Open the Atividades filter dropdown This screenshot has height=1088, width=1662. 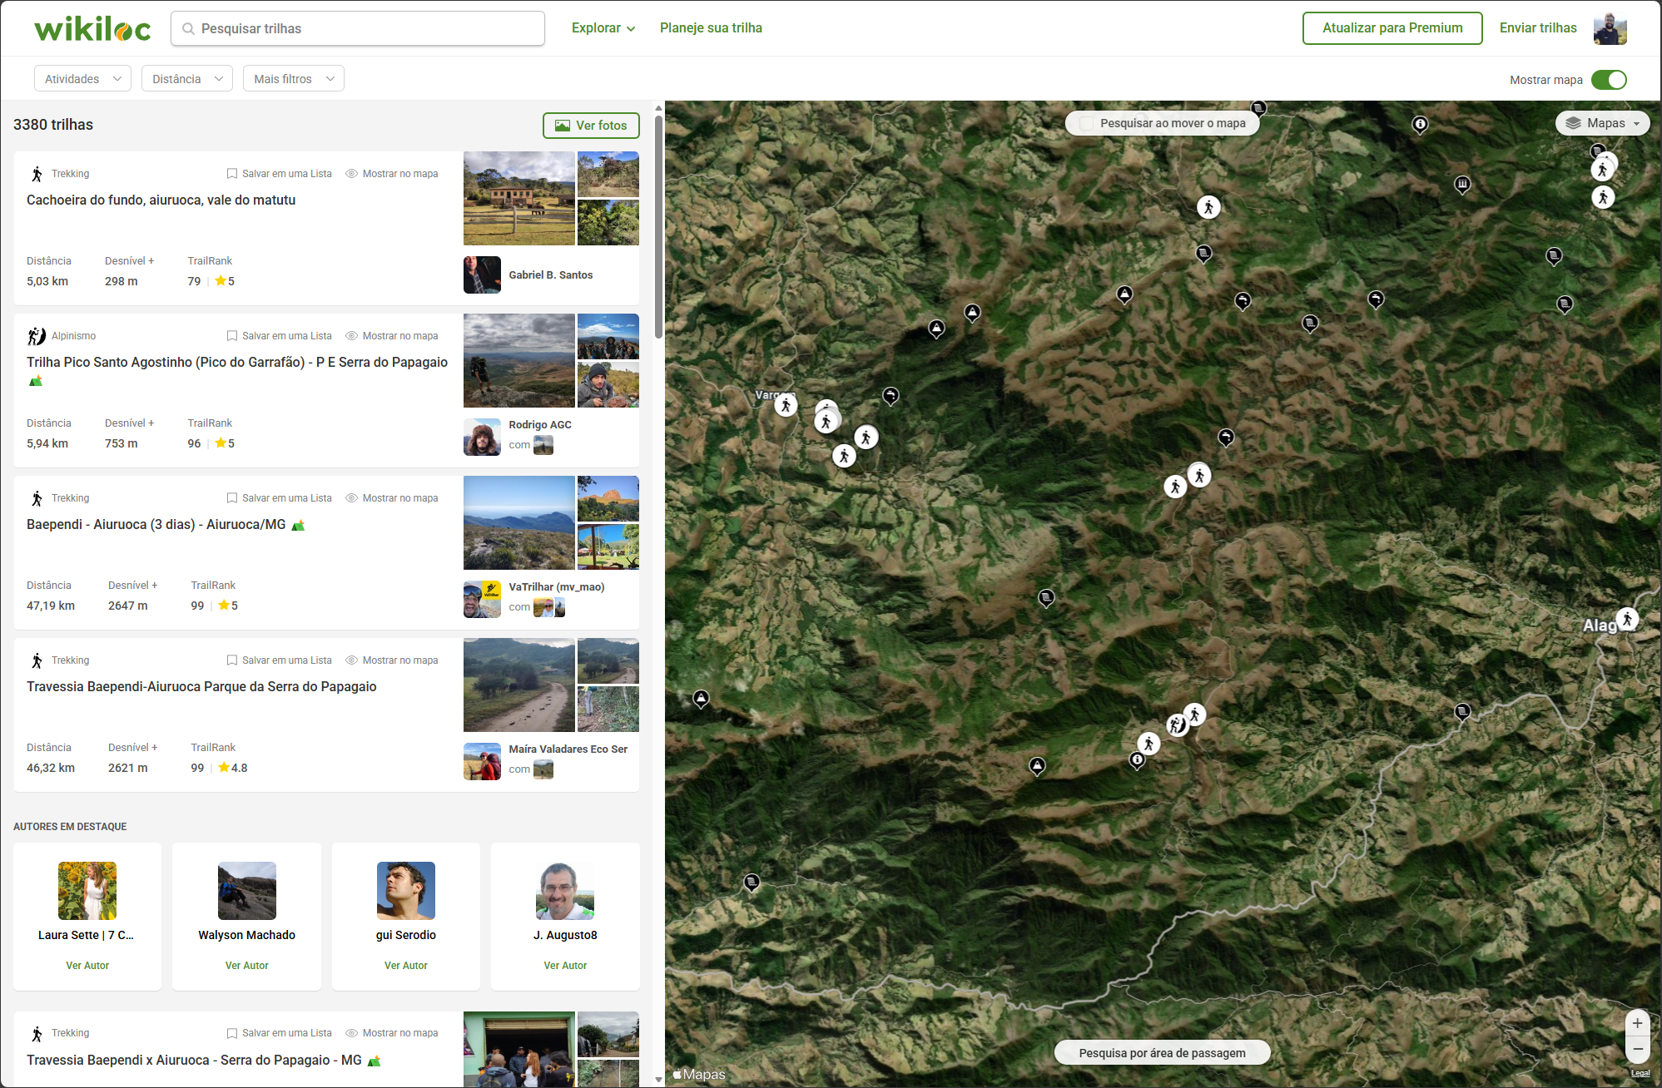82,79
